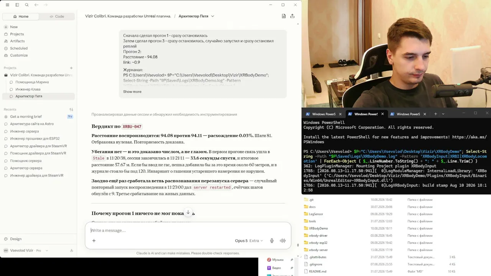
Task: Share the chat with the share icon
Action: [292, 16]
